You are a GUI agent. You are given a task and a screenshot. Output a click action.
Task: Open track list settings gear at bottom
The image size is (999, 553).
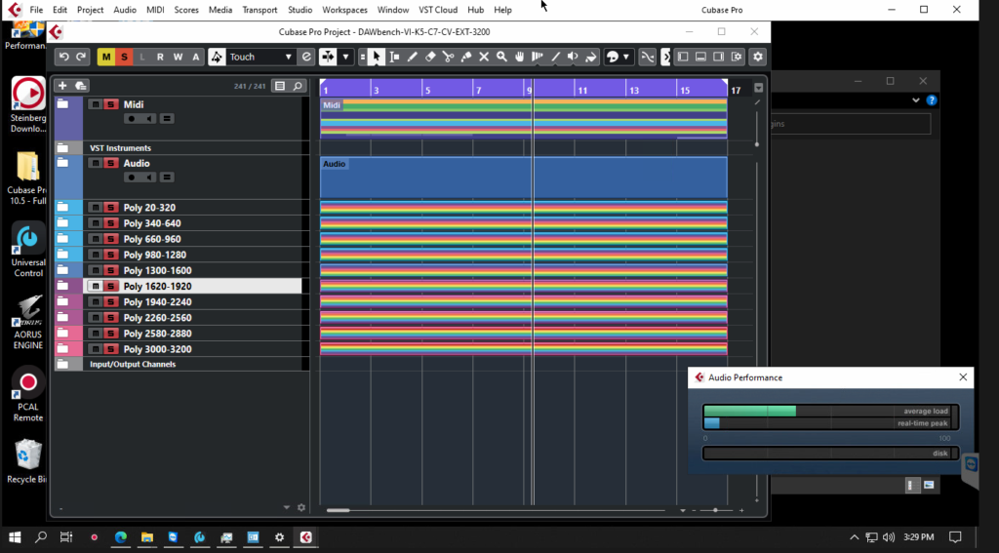[301, 508]
